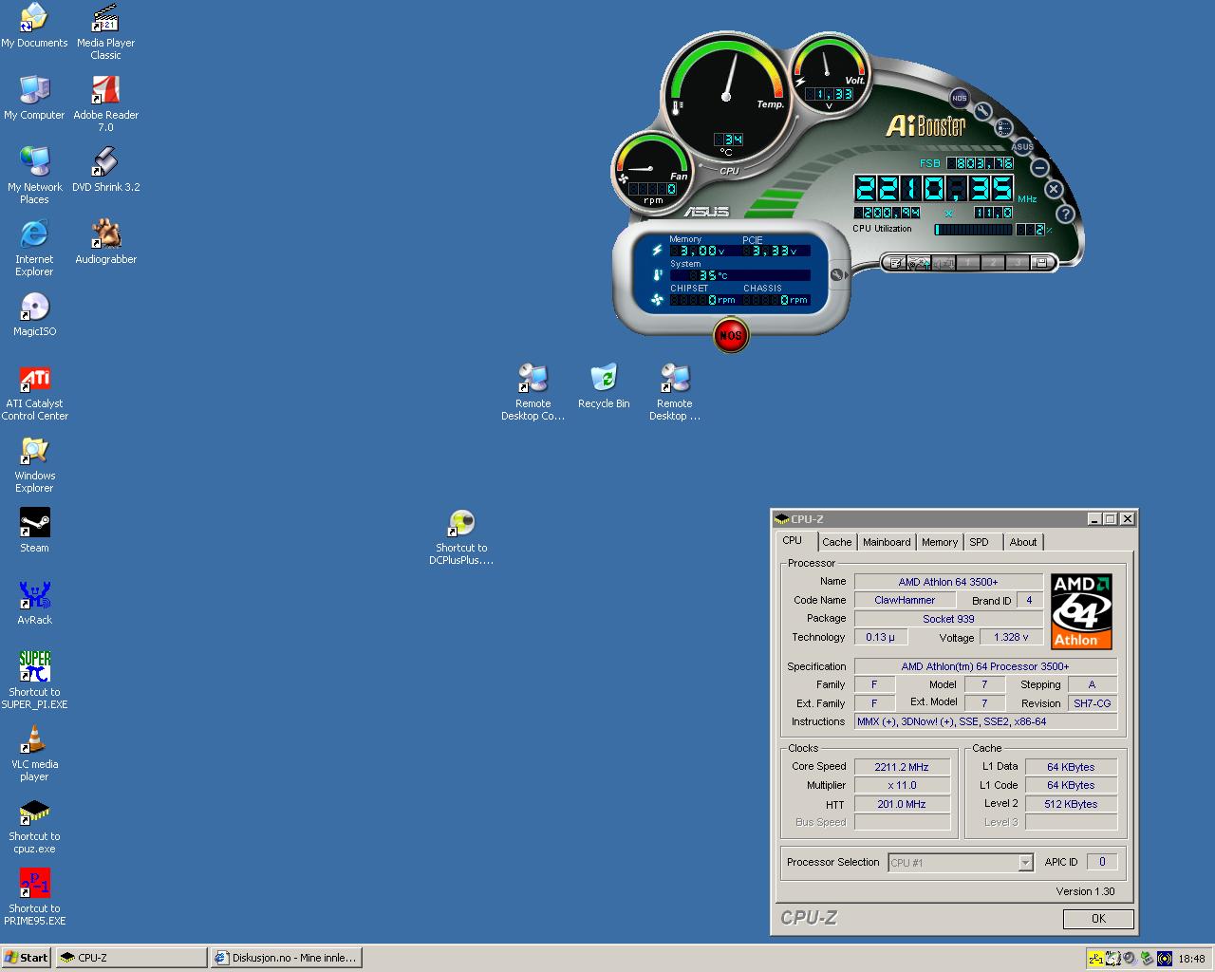Open the Windows Explorer desktop shortcut
The width and height of the screenshot is (1215, 972).
(x=34, y=464)
